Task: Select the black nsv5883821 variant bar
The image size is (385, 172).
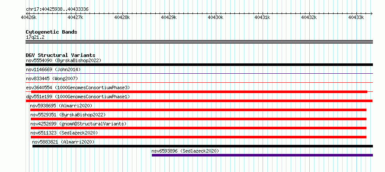Action: (x=202, y=146)
